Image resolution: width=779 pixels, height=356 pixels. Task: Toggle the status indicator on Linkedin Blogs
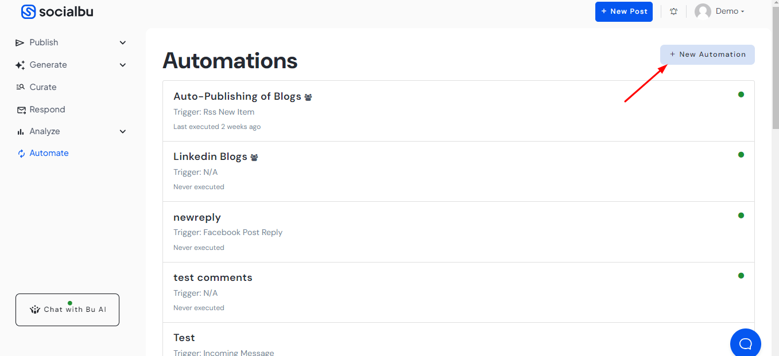tap(741, 154)
